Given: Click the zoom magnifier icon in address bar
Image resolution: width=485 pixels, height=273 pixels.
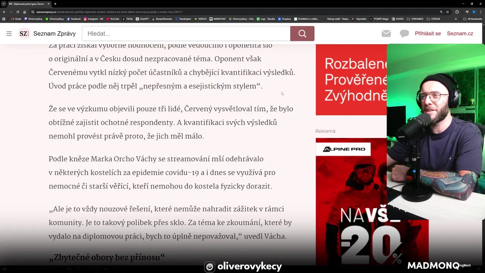Looking at the screenshot, I should point(441,12).
